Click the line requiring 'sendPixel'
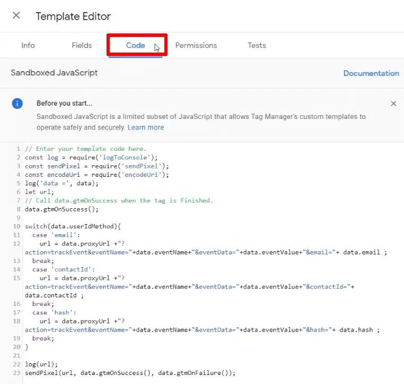Viewport: 404px width, 384px height. pos(97,166)
